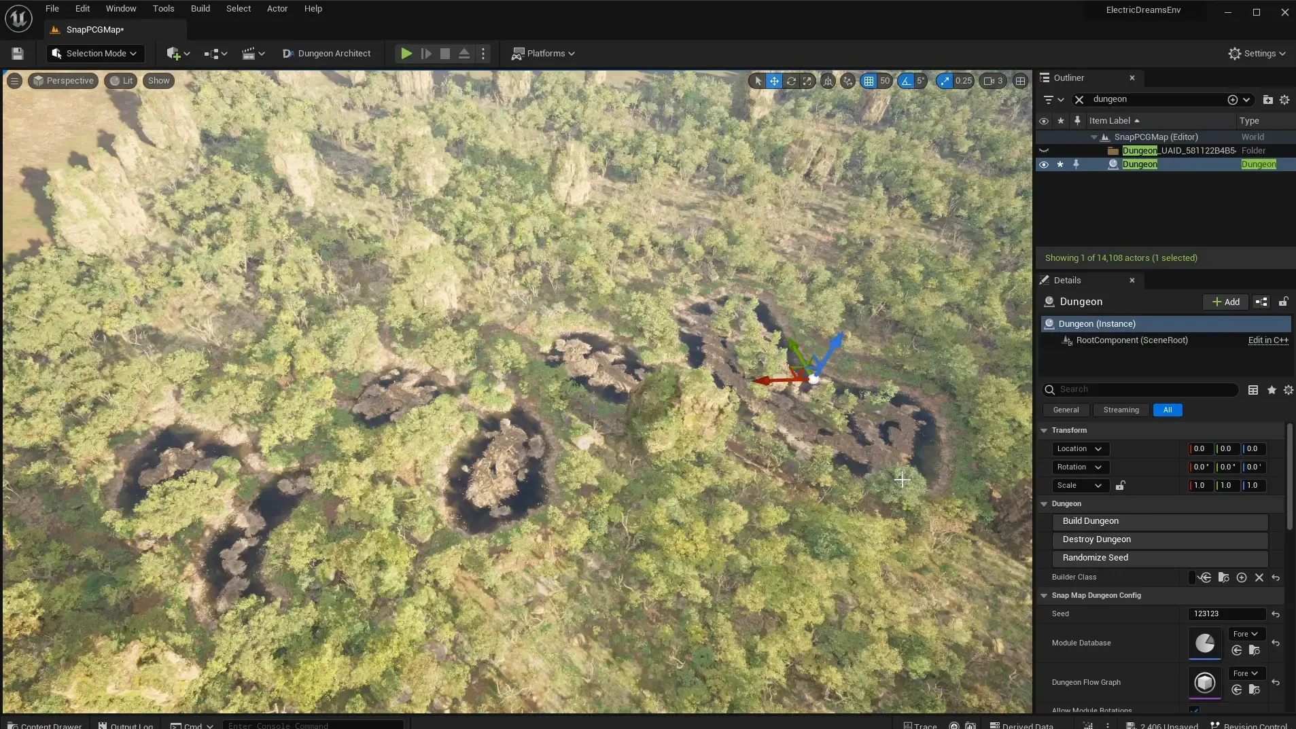Open rotation snap value 5 degrees
This screenshot has height=729, width=1296.
(921, 81)
